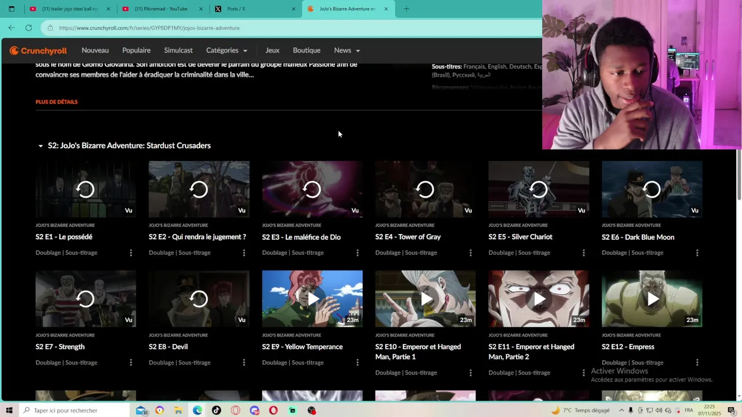The width and height of the screenshot is (742, 417).
Task: Open weather widget showing 7°C Temps dégagé
Action: [580, 411]
